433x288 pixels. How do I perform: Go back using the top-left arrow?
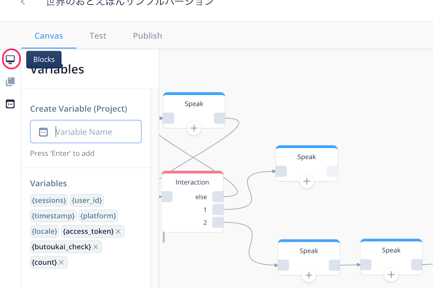[23, 3]
